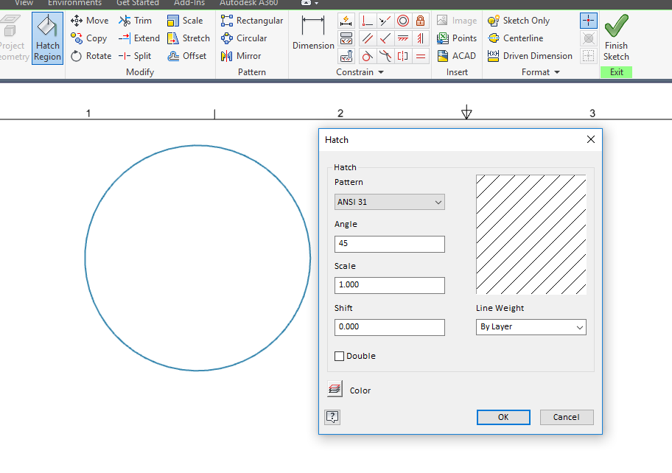672x473 pixels.
Task: Open the Get Started ribbon tab
Action: pos(138,3)
